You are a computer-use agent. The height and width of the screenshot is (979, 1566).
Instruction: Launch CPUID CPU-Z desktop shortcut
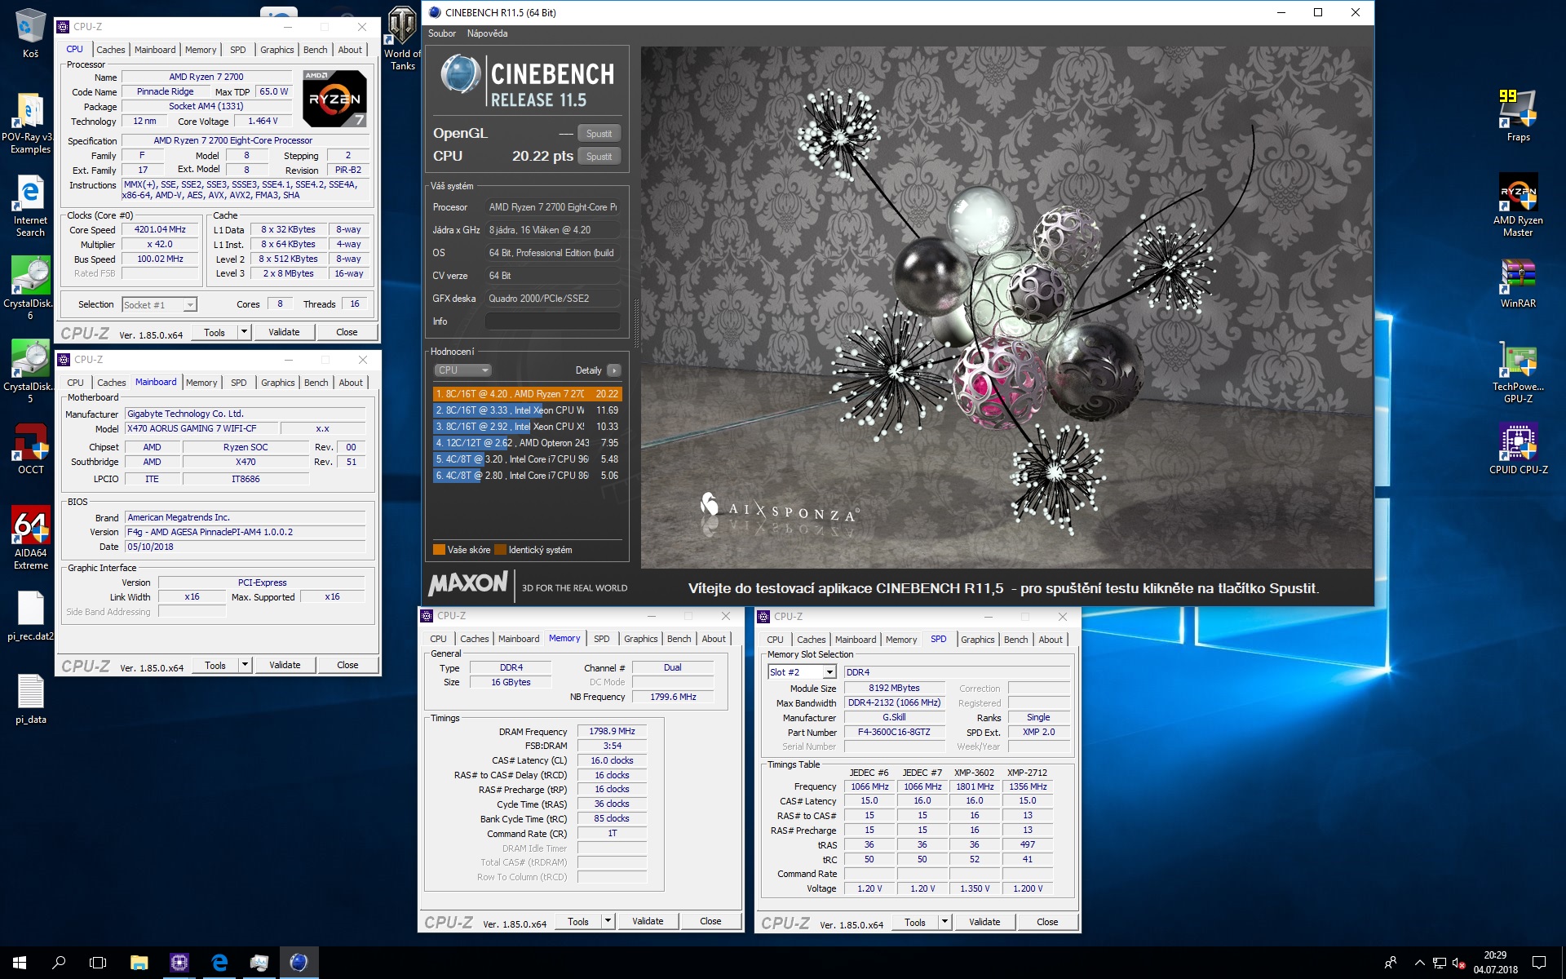click(1518, 449)
